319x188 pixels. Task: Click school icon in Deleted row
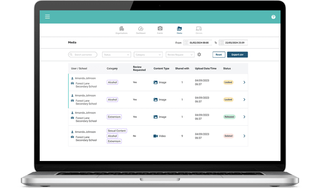pyautogui.click(x=72, y=137)
